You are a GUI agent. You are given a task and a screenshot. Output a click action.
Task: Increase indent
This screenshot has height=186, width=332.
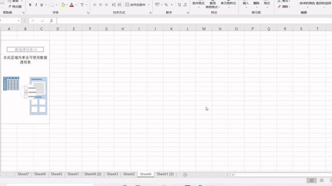(119, 5)
